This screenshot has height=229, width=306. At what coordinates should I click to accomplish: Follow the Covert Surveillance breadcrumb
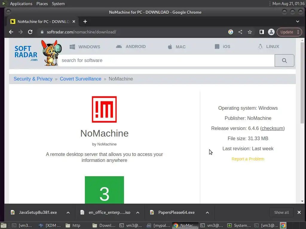coord(81,79)
